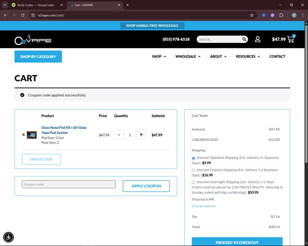Open the Glass Nano Pod Kit thumbnail

32,135
